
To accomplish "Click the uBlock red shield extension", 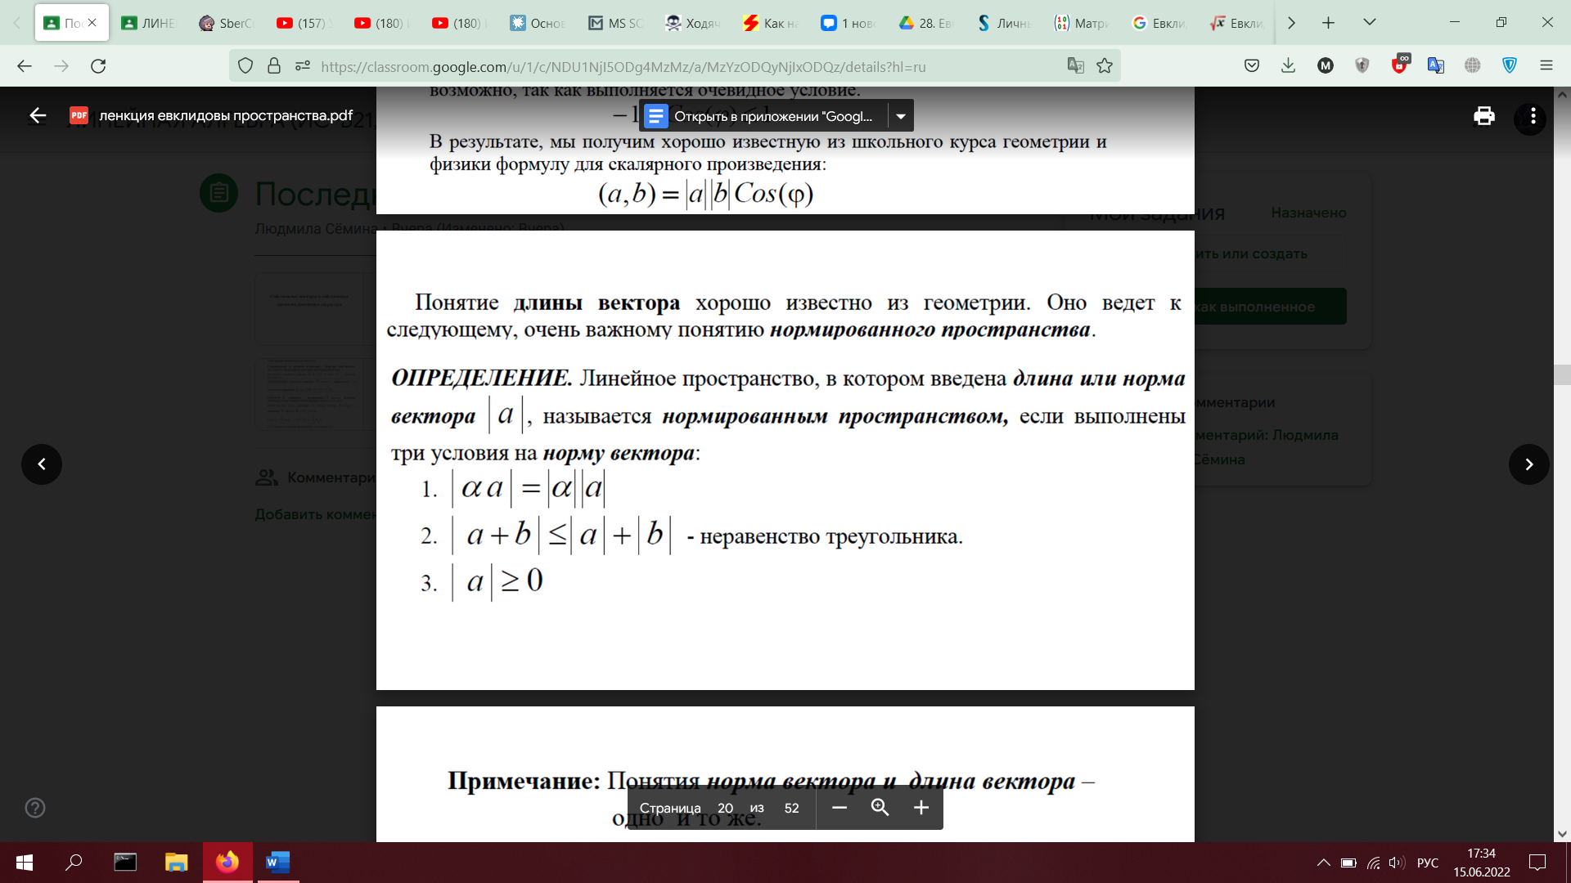I will tap(1400, 65).
